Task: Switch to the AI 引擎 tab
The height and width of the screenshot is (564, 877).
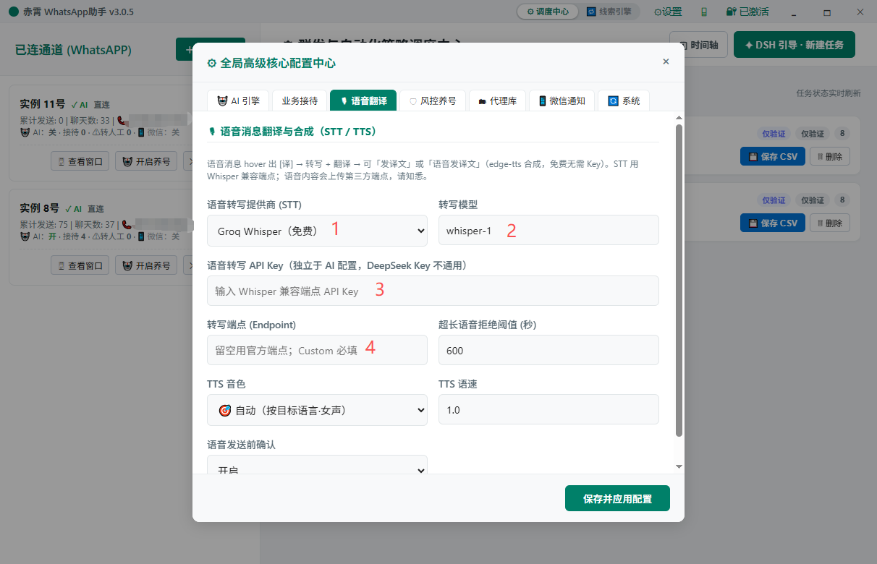Action: 238,101
